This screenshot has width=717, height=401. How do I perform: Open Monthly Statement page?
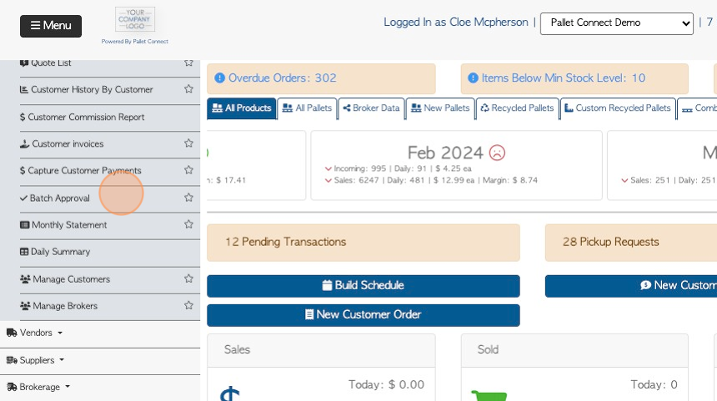[x=69, y=225]
